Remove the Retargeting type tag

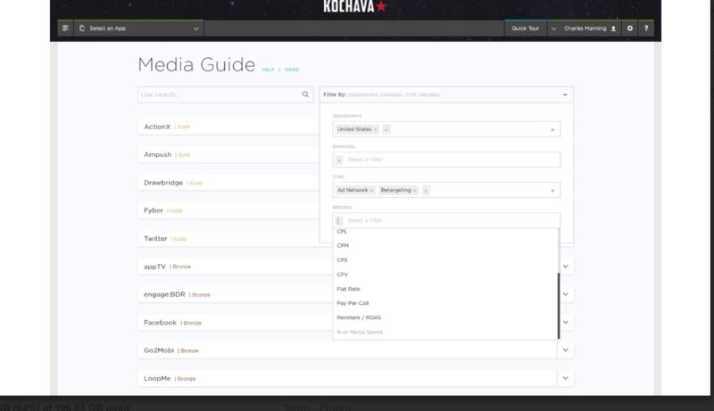[x=414, y=191]
